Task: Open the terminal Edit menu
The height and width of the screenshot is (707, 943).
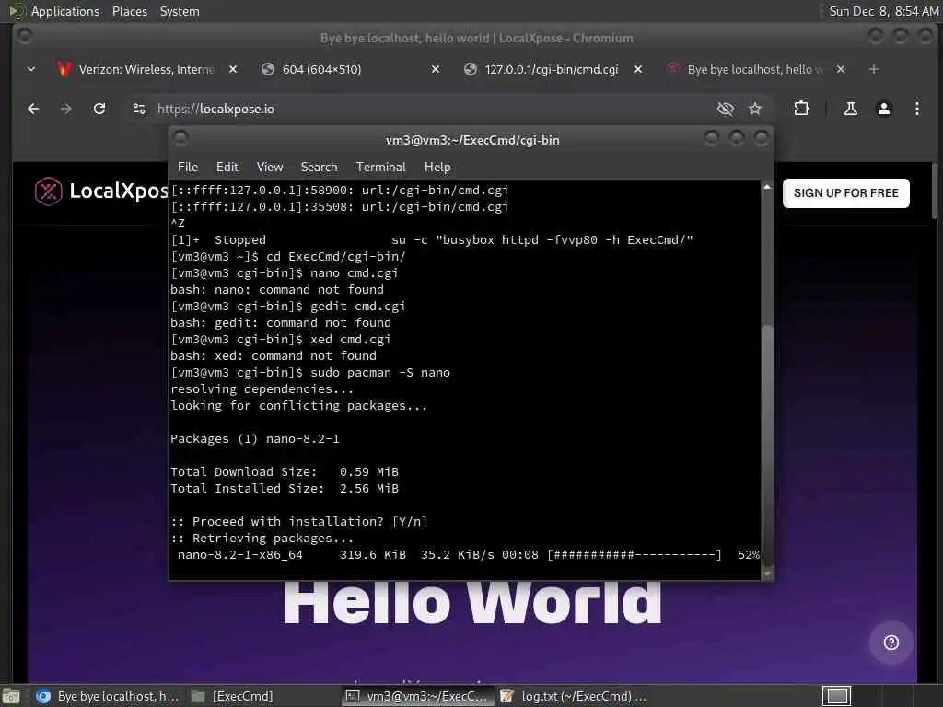Action: click(x=227, y=168)
